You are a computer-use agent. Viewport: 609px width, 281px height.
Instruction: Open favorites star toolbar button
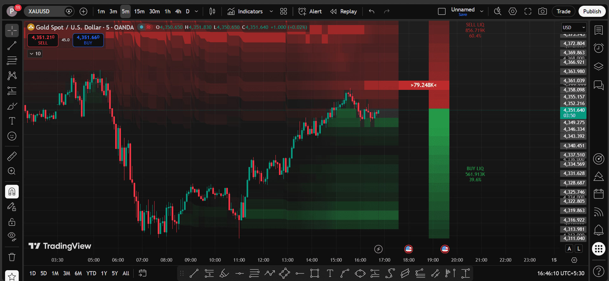tap(12, 276)
